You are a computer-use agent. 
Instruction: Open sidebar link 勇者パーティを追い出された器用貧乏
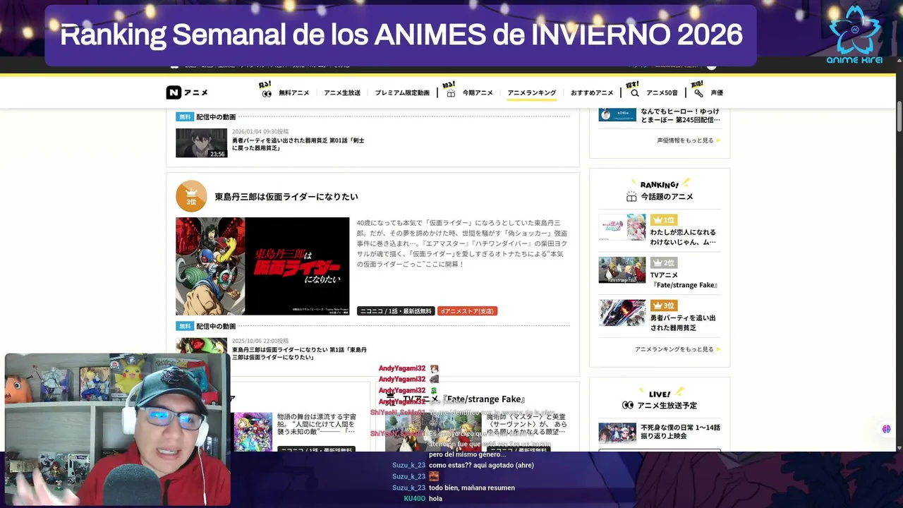click(x=683, y=323)
